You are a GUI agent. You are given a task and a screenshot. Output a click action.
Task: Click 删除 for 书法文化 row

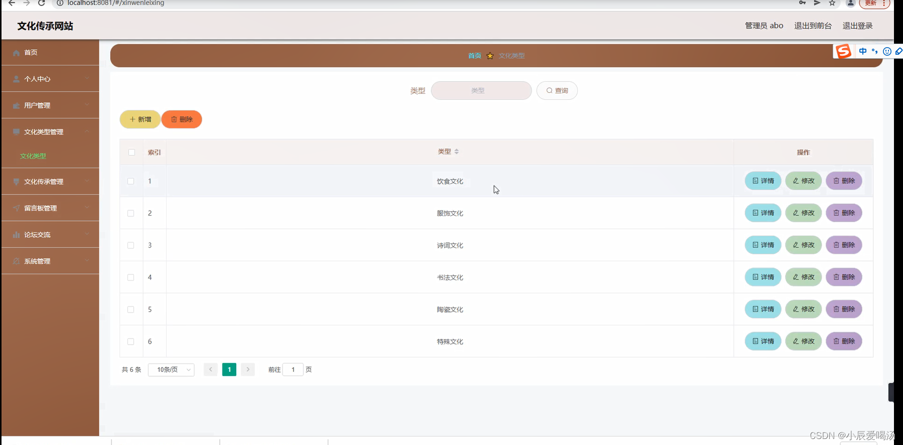point(844,277)
